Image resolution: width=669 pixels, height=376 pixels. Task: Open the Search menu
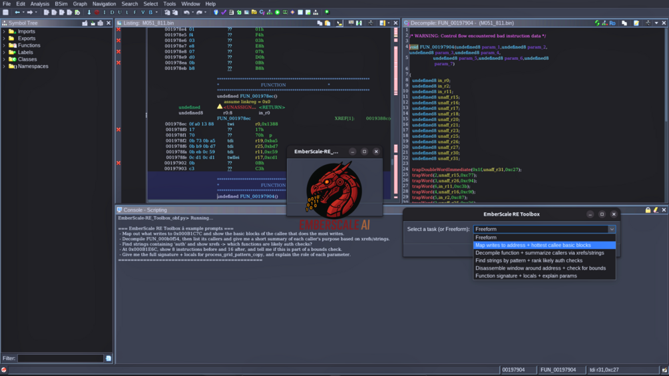pyautogui.click(x=129, y=4)
